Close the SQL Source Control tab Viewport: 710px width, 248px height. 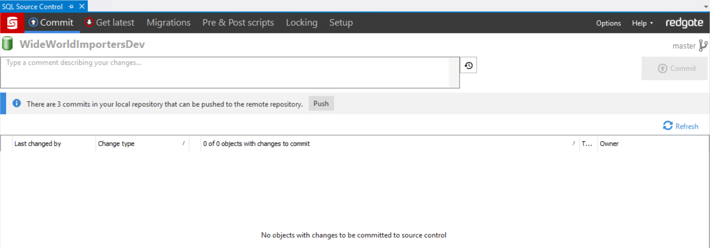tap(82, 7)
